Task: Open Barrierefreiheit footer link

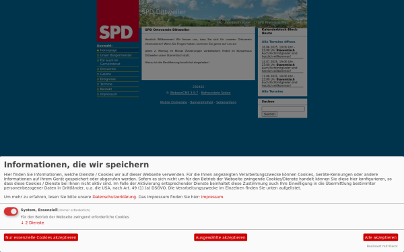Action: click(201, 102)
